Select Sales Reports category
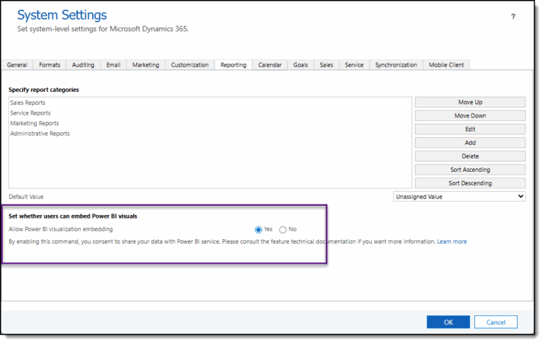This screenshot has height=343, width=543. (28, 103)
